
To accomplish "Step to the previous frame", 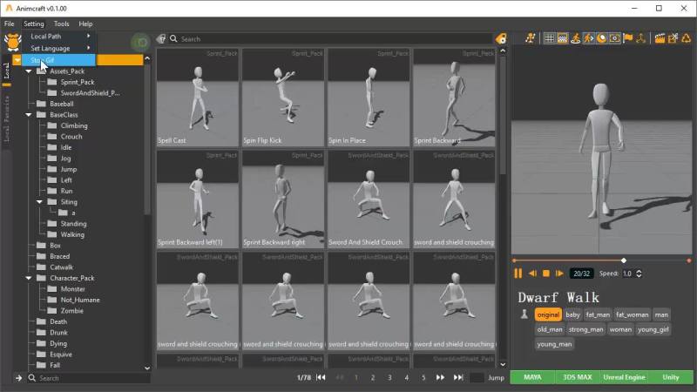I will coord(532,274).
